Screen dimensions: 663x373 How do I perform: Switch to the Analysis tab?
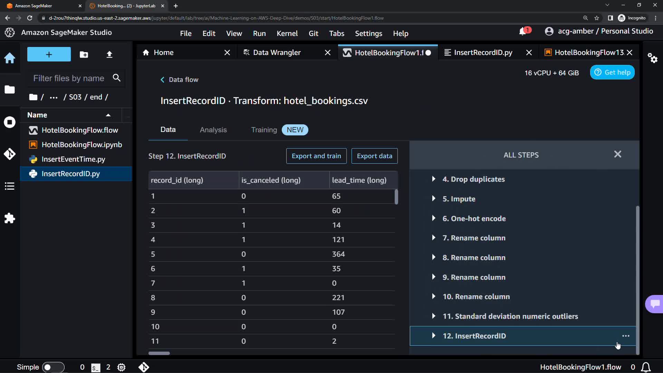213,130
